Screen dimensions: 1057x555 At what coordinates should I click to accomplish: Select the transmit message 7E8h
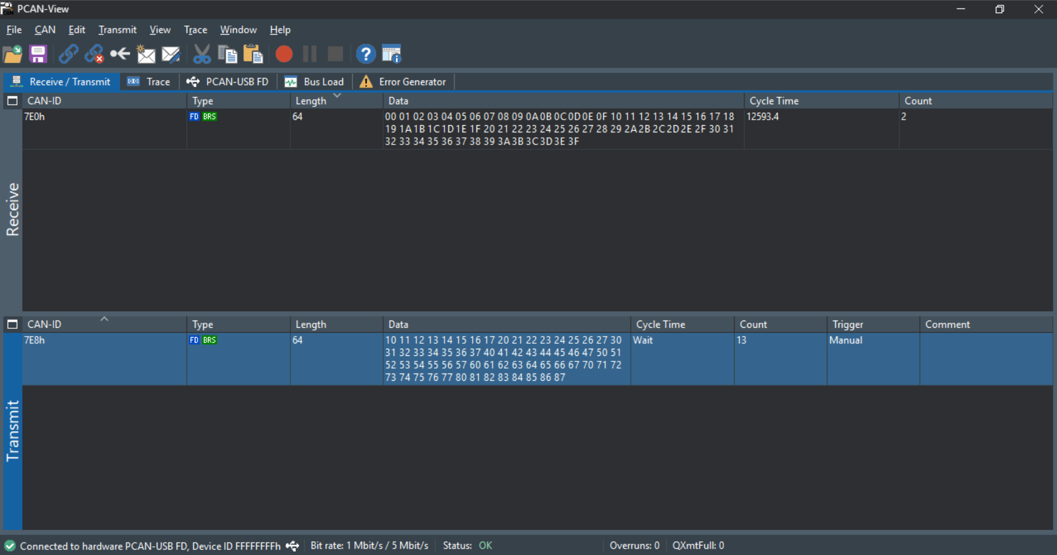coord(537,359)
